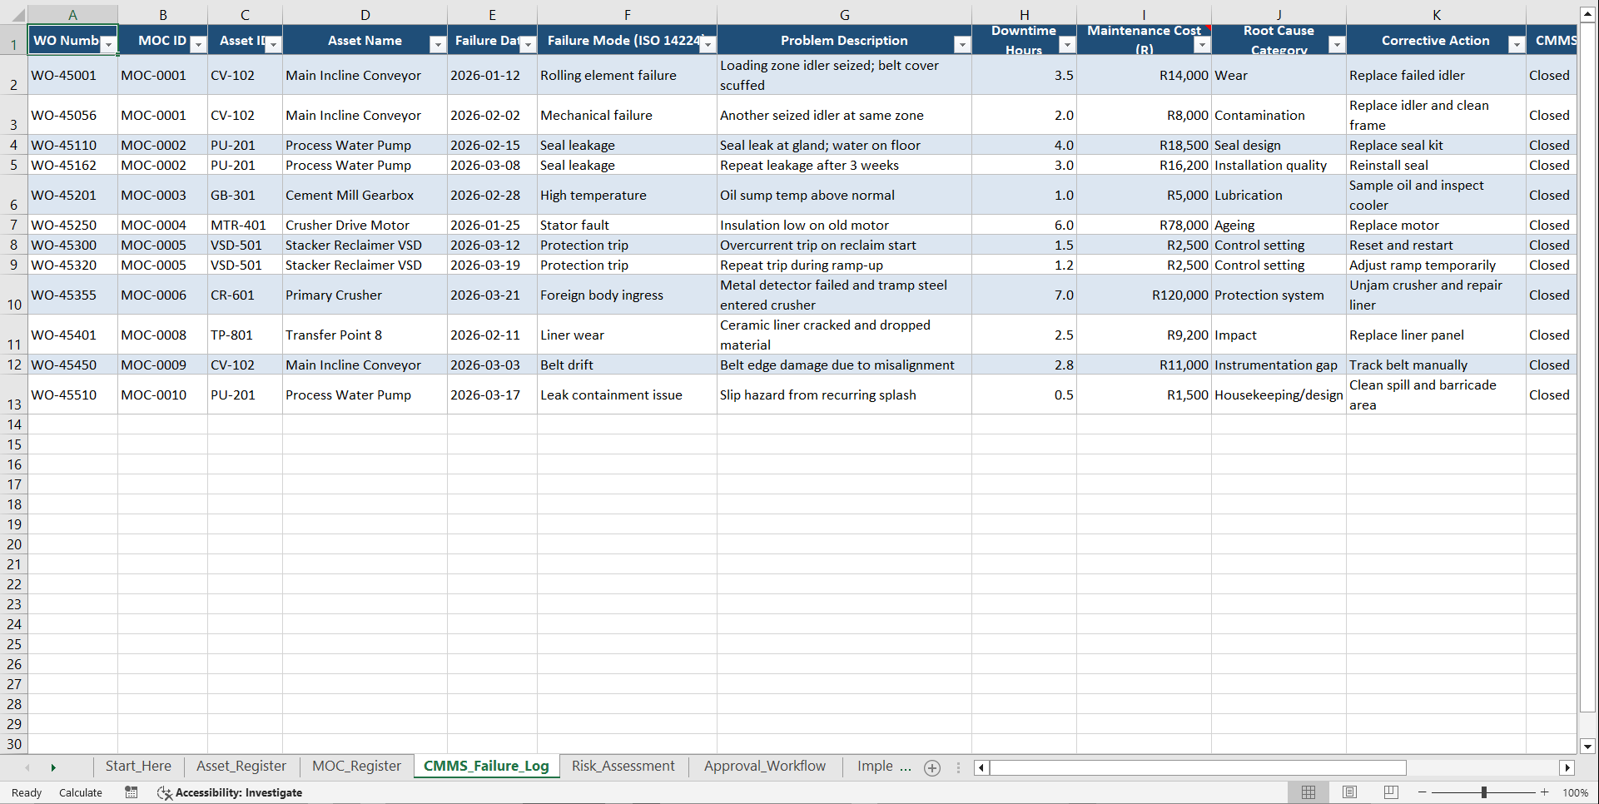Image resolution: width=1599 pixels, height=804 pixels.
Task: Click the macro recording icon near Ready
Action: (131, 792)
